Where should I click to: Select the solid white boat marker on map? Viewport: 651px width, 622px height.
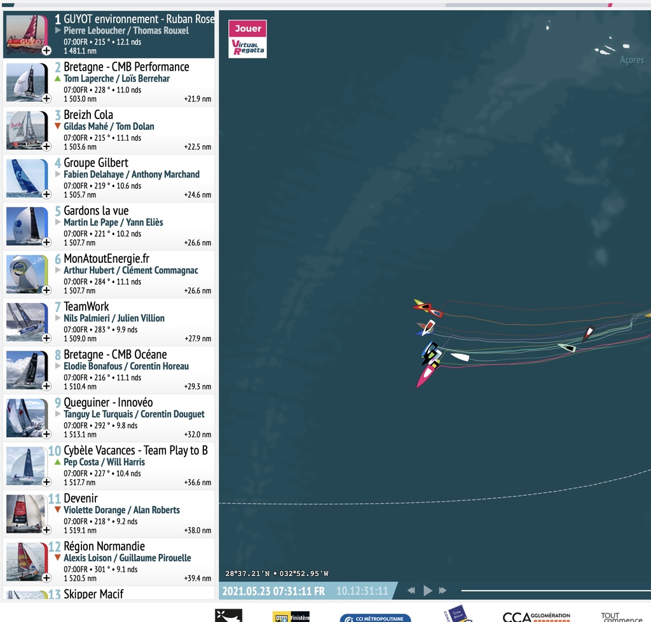pos(460,357)
